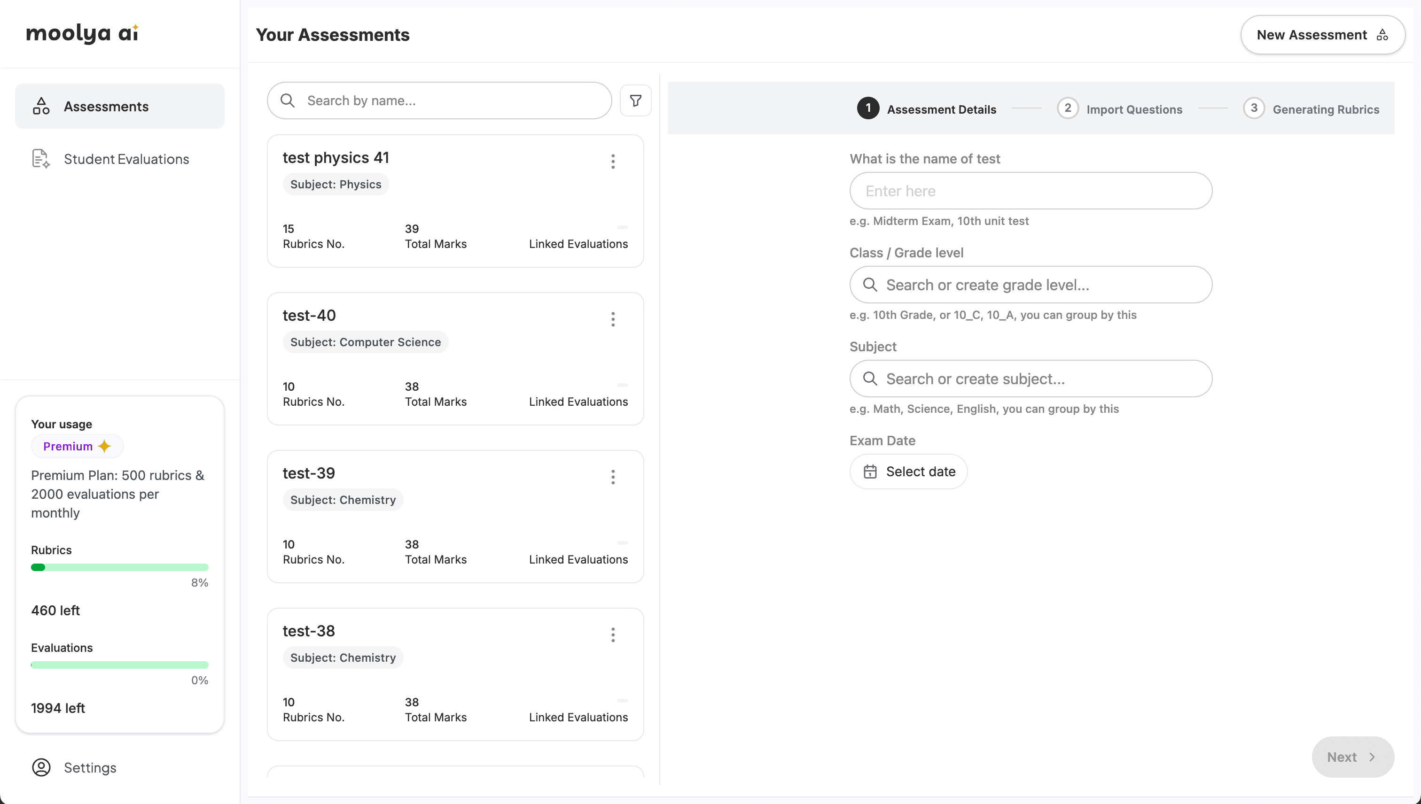Toggle Linked Evaluations on test-40
This screenshot has width=1421, height=804.
pyautogui.click(x=622, y=385)
